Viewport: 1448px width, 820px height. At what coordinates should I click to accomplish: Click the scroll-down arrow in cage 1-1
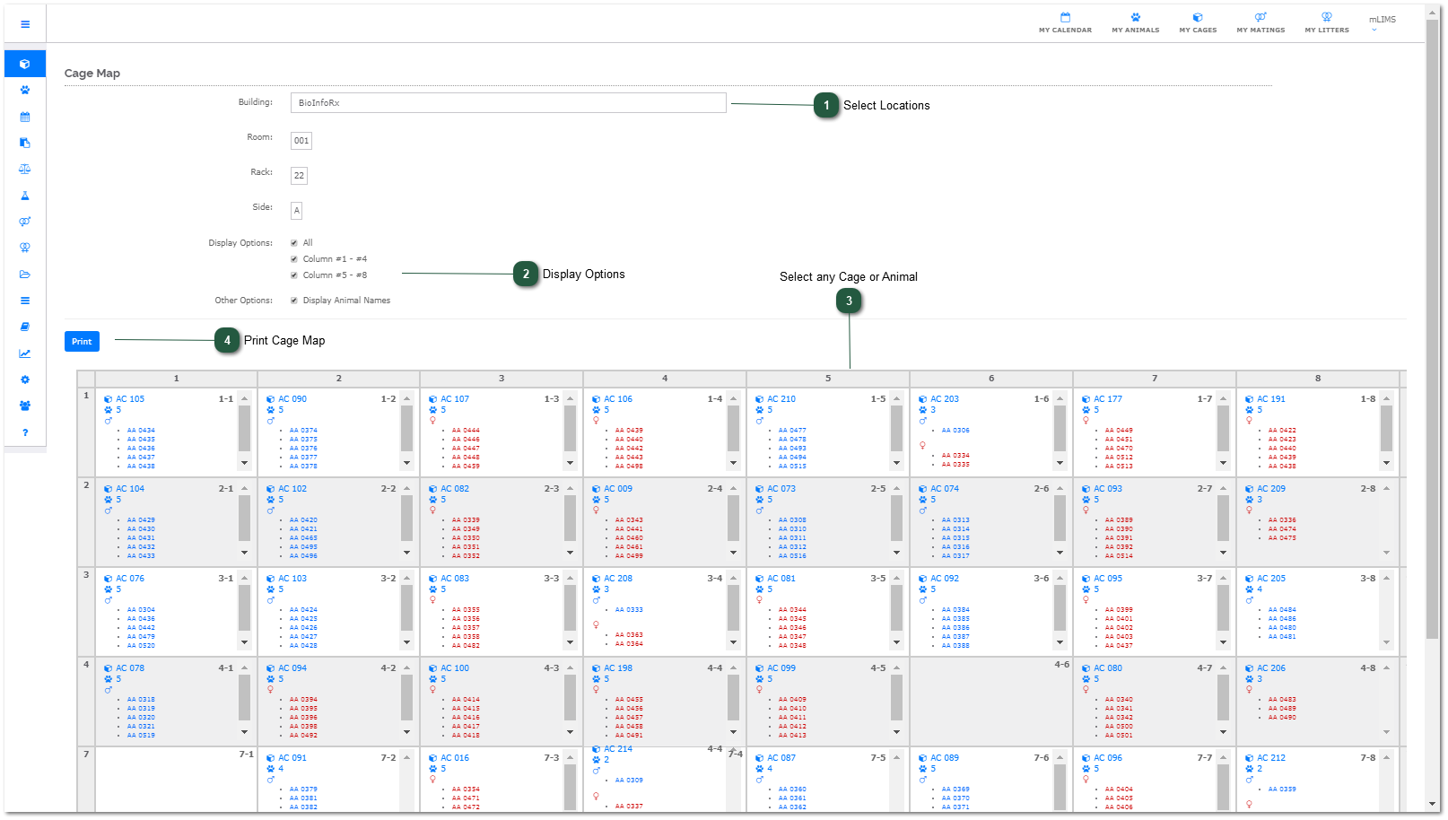coord(244,464)
